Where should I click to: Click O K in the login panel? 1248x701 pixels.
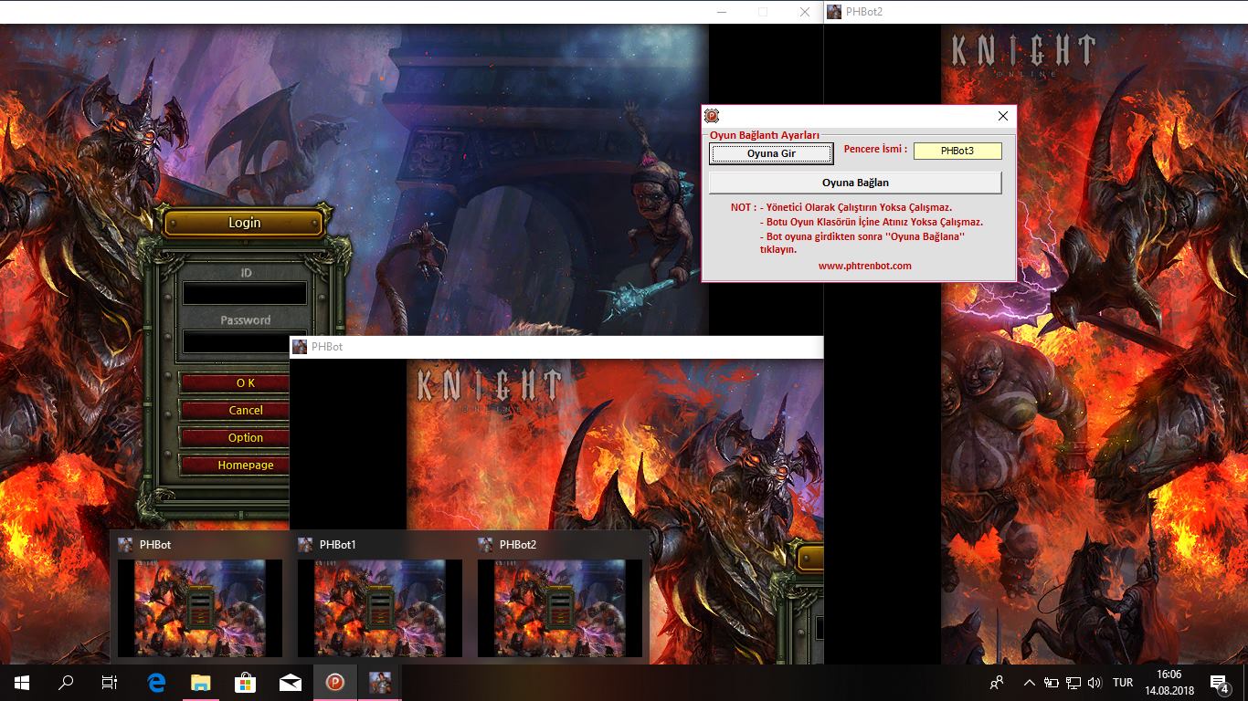[x=236, y=383]
